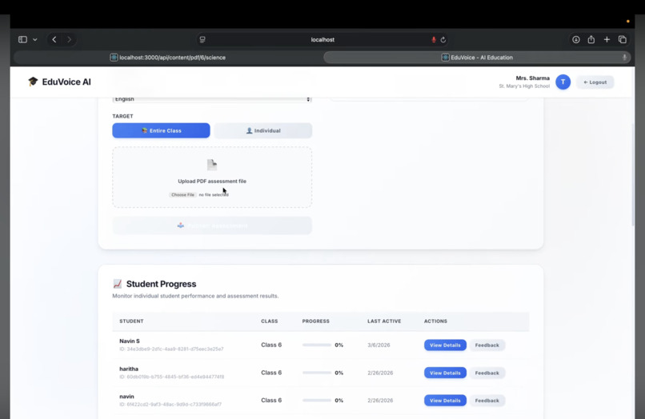This screenshot has width=645, height=419.
Task: Click the LAST ACTIVE column header
Action: tap(384, 321)
